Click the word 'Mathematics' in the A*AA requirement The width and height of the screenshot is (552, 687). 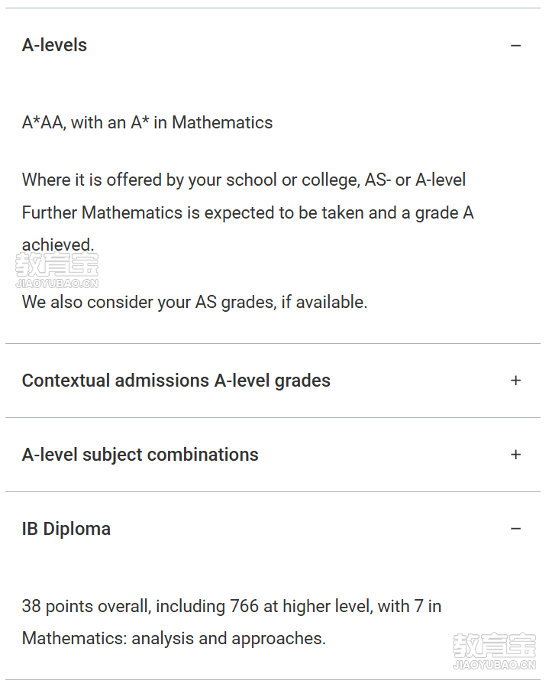click(222, 123)
